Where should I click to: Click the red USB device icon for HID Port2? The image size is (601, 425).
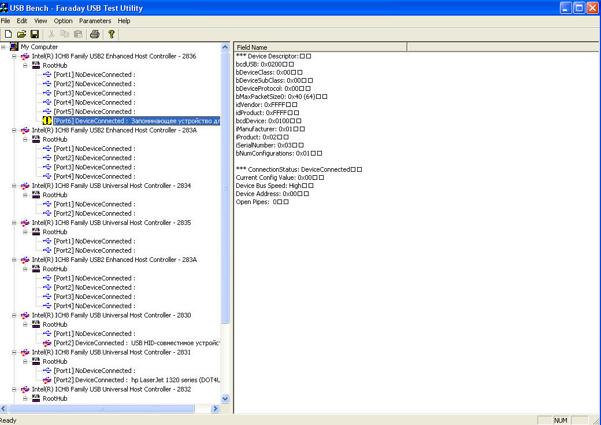[x=47, y=343]
